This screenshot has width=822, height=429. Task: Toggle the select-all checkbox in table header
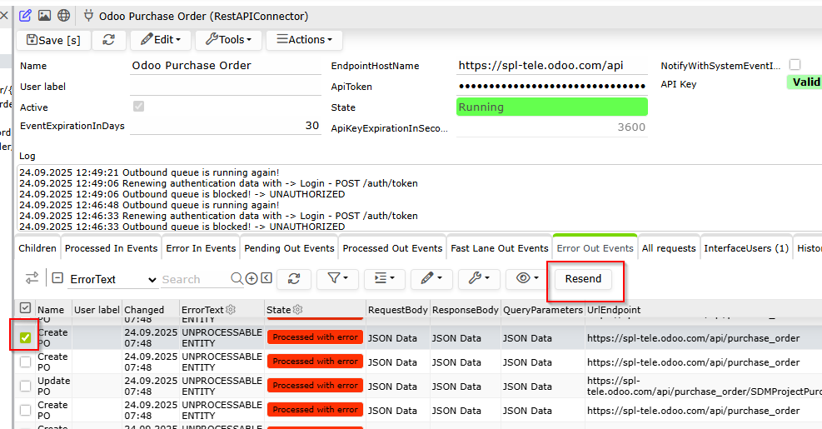(x=25, y=308)
